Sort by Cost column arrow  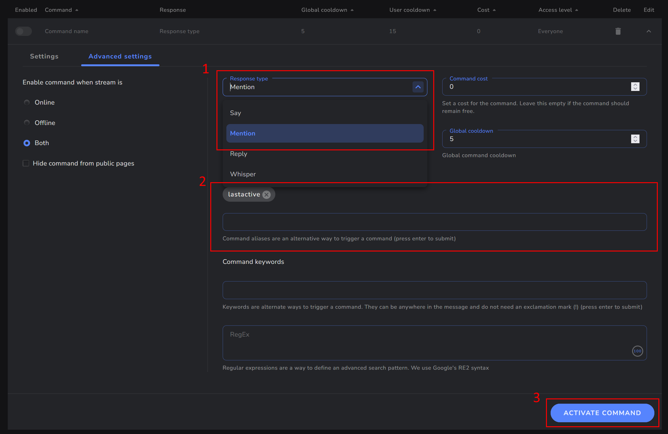[494, 10]
